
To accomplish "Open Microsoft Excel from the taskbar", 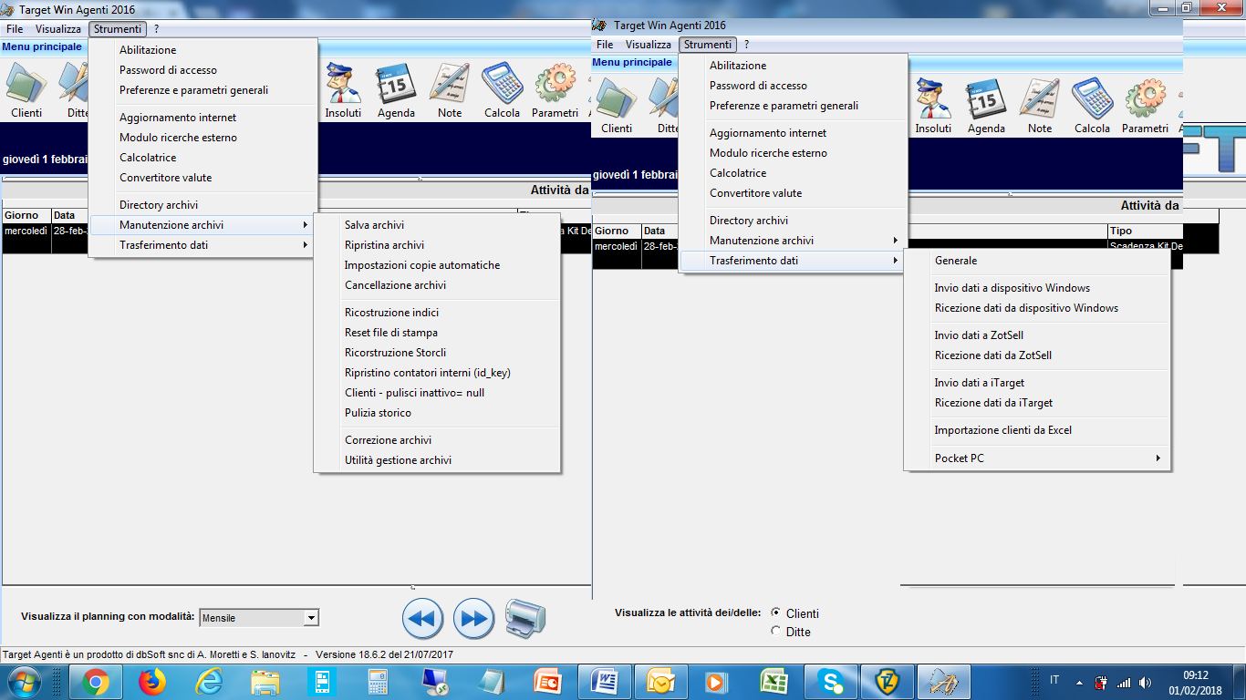I will click(x=774, y=681).
